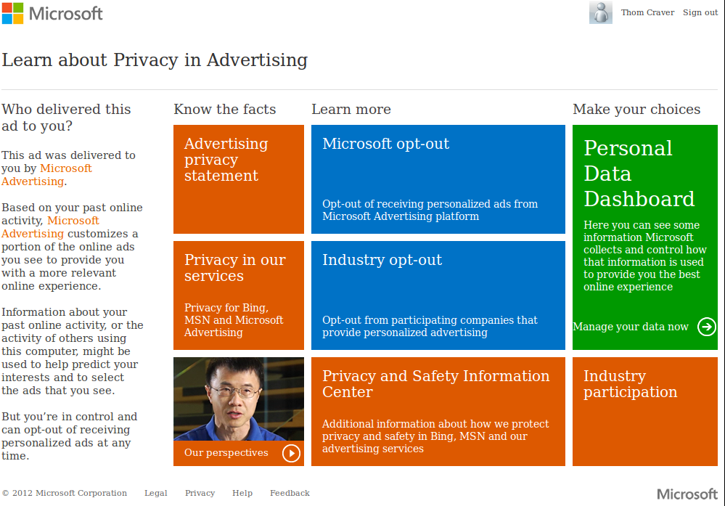Click the play arrow on Our perspectives

(x=291, y=453)
